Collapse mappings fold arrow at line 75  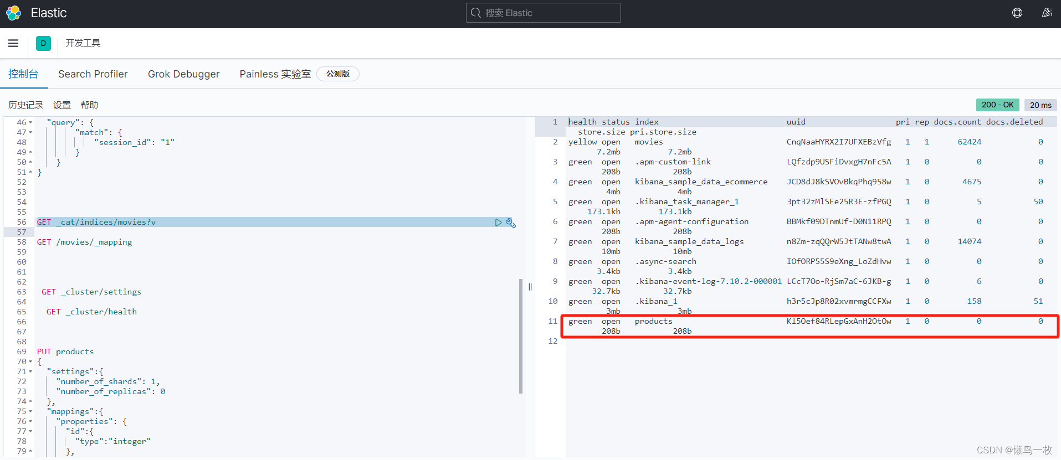click(x=30, y=411)
